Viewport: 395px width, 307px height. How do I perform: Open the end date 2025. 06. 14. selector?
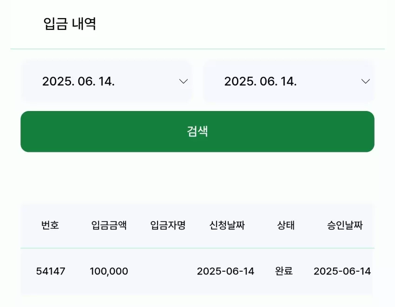[x=289, y=81]
